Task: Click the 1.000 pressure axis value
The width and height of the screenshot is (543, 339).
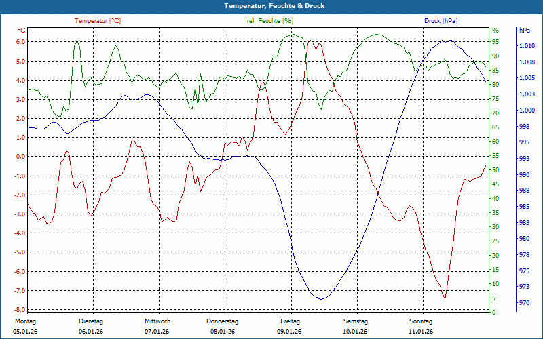Action: pyautogui.click(x=527, y=111)
